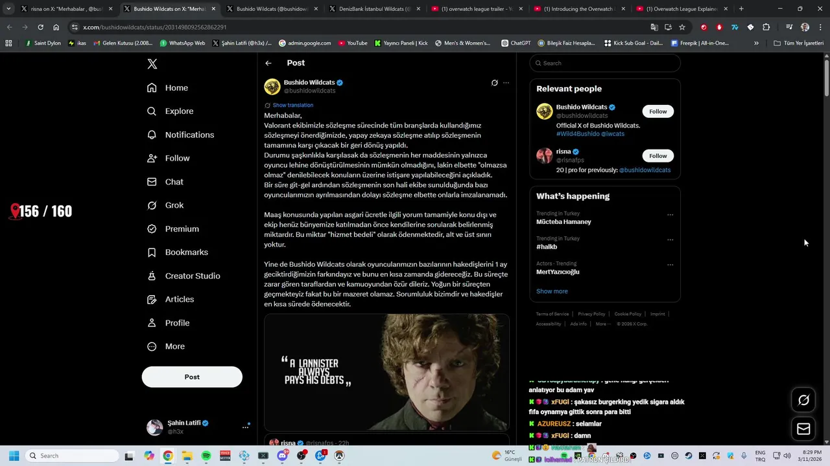Open the Chrome extensions puzzle icon
This screenshot has width=830, height=466.
(766, 27)
